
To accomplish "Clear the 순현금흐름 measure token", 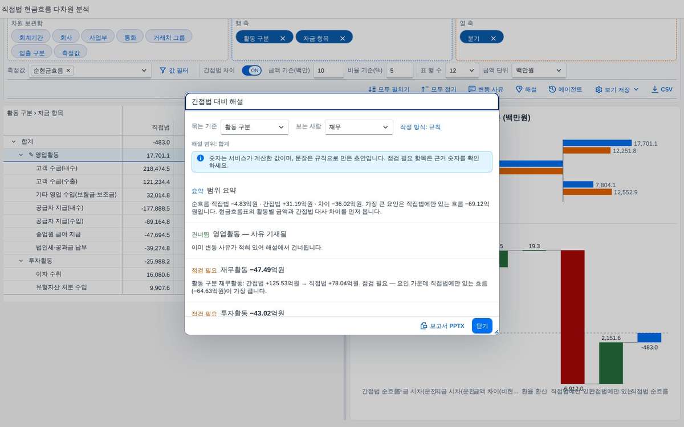I will point(68,71).
